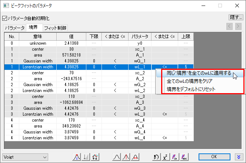Click the peak with red width arrow icon
246x163 pixels.
click(x=135, y=157)
